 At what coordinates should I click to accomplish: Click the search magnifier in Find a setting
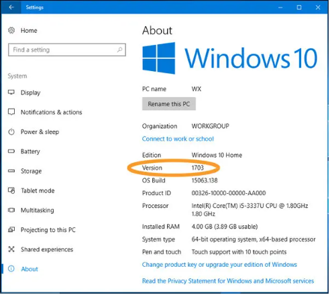[120, 50]
